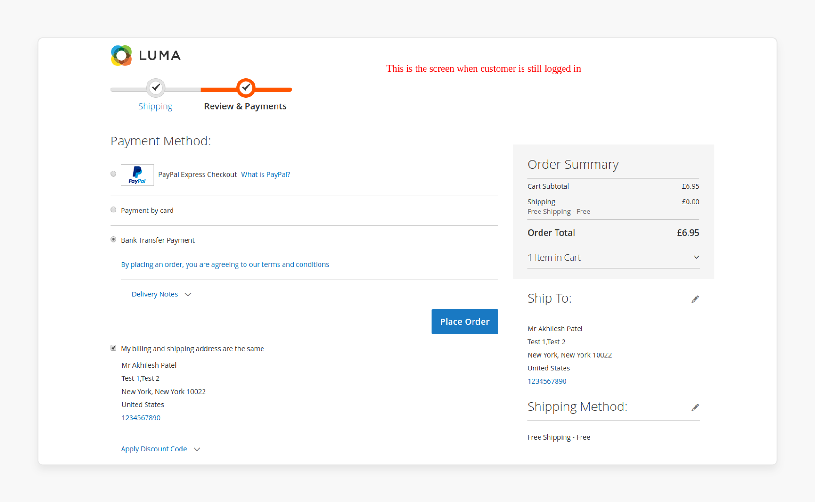
Task: Expand Apply Discount Code section
Action: point(161,449)
